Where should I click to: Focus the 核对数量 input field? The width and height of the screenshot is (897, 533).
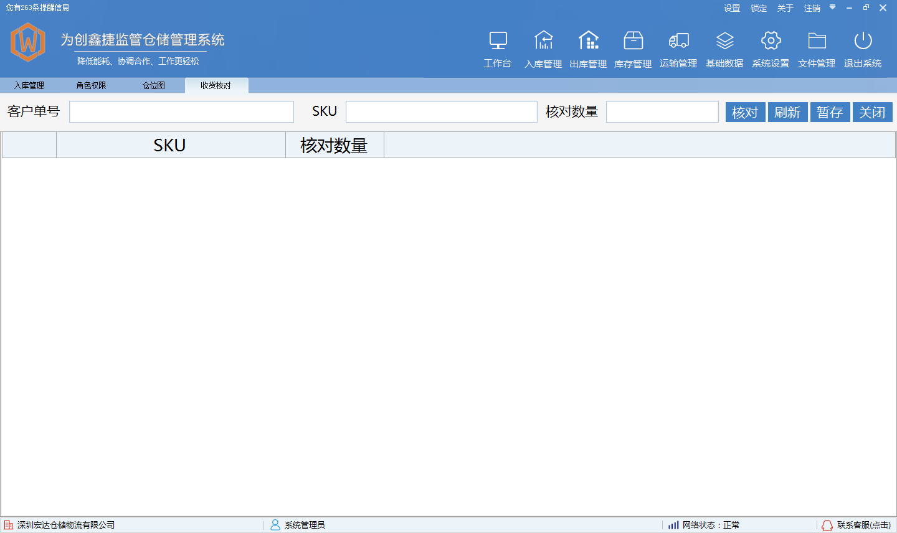coord(662,111)
